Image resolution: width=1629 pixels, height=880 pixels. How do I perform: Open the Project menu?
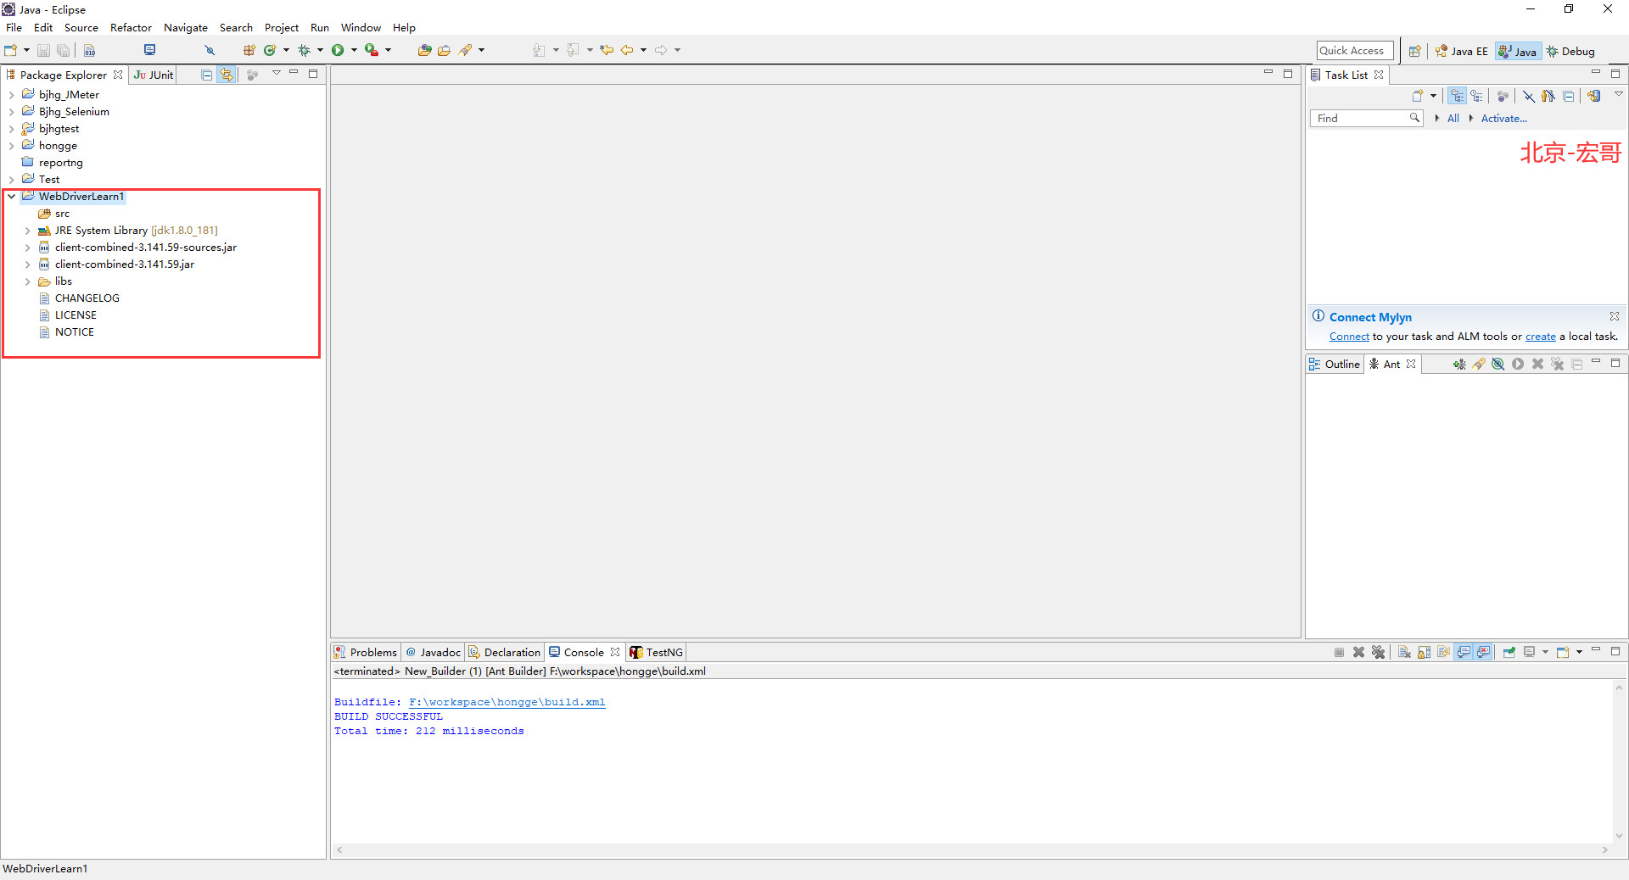pyautogui.click(x=282, y=28)
